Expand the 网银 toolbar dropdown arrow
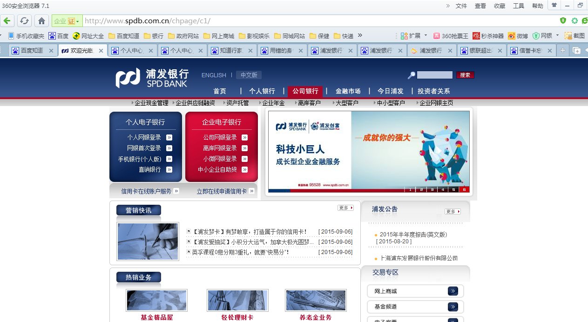Image resolution: width=588 pixels, height=322 pixels. (x=557, y=35)
